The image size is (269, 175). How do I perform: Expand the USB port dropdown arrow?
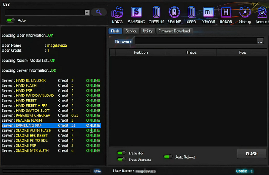(x=87, y=12)
